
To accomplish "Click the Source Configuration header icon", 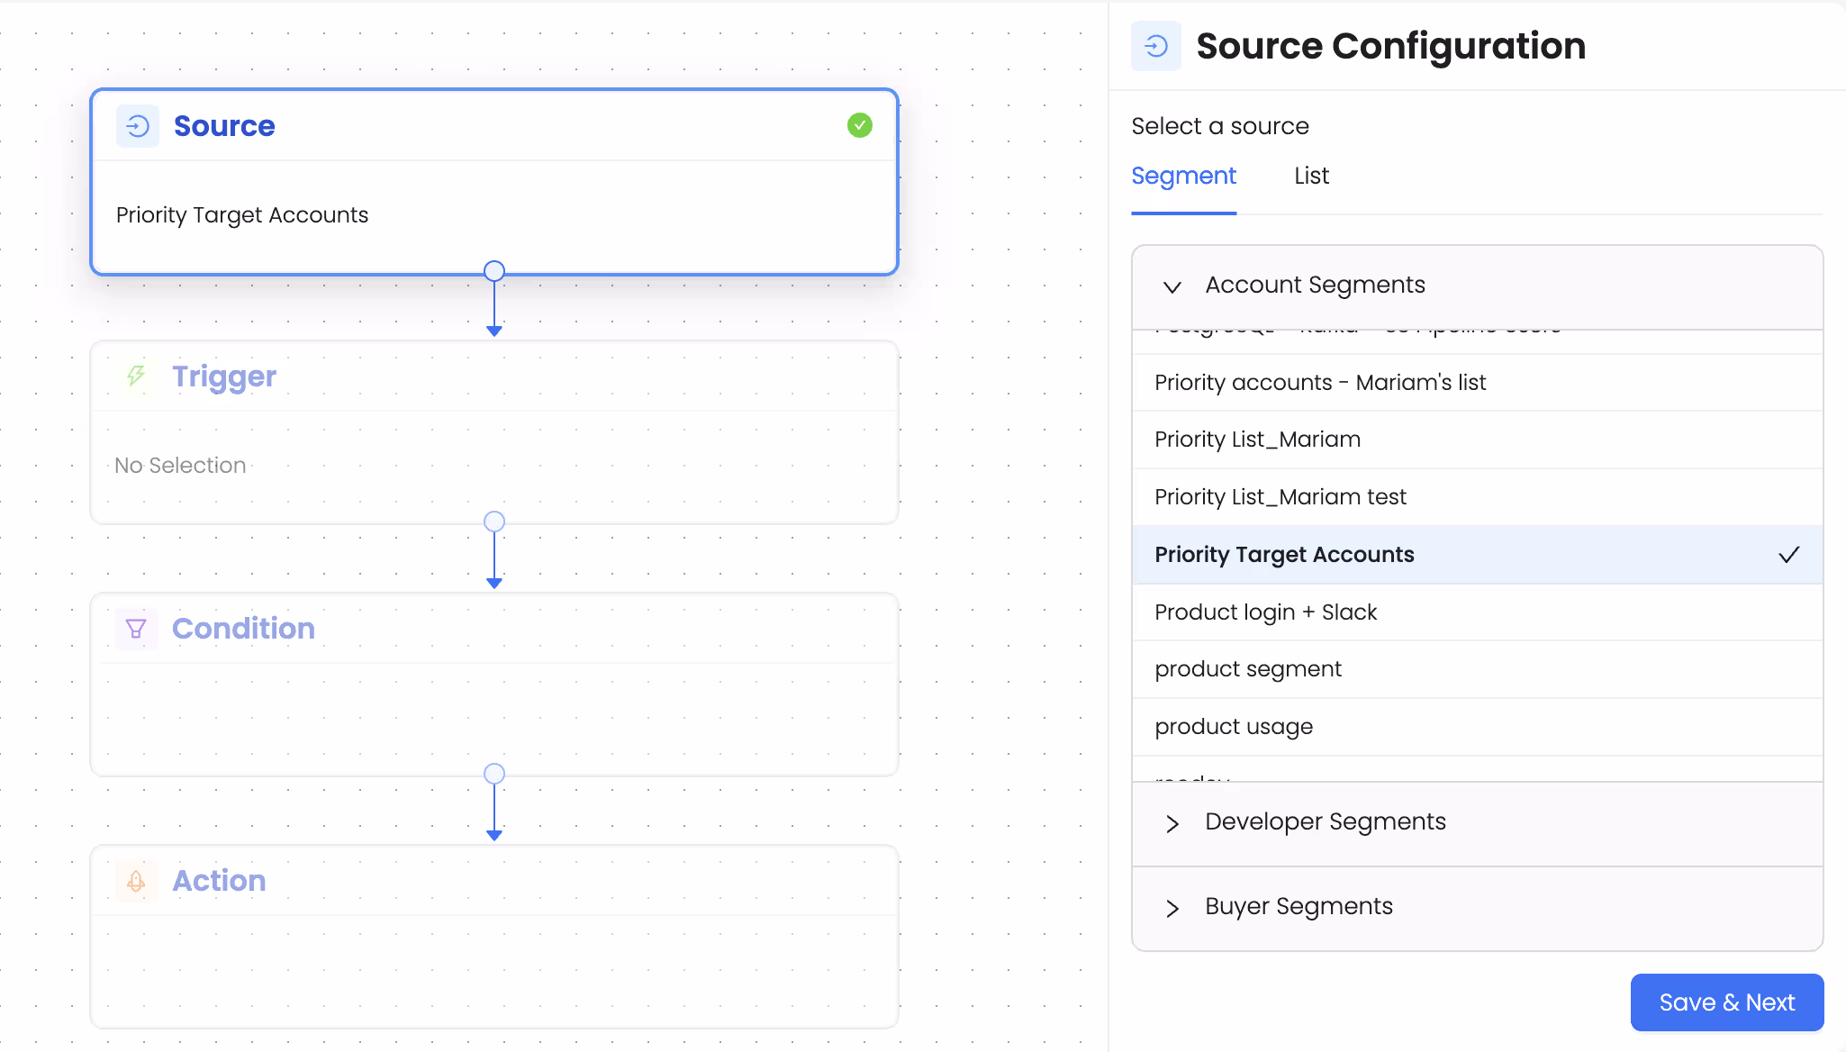I will pos(1156,45).
